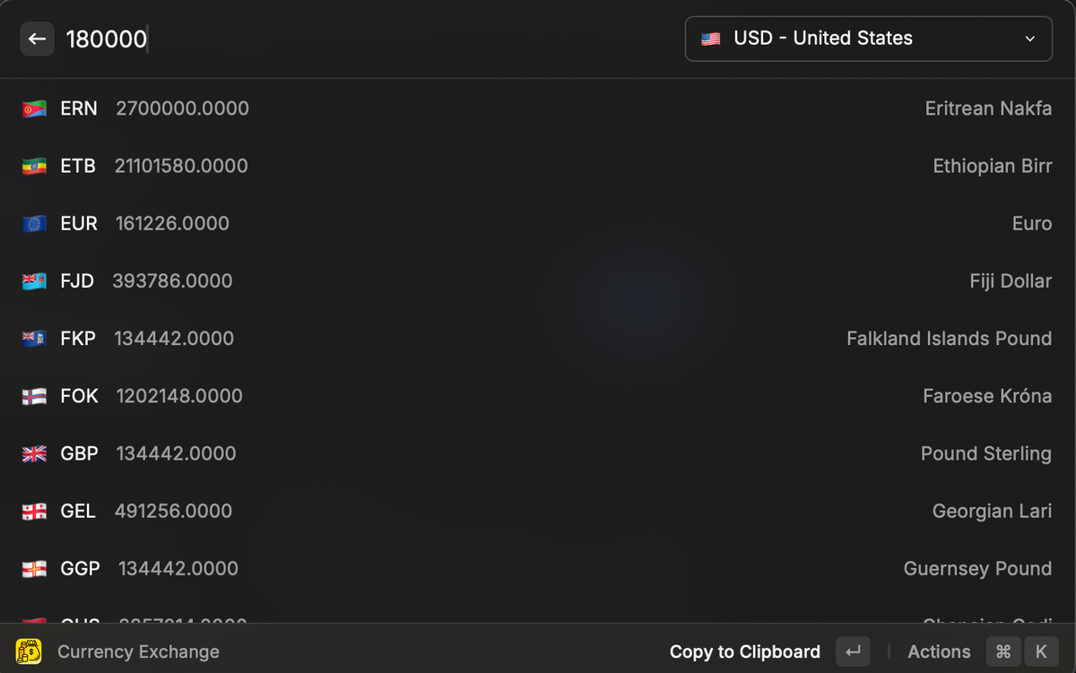
Task: Click the Georgia flag icon for GEL
Action: [x=34, y=512]
